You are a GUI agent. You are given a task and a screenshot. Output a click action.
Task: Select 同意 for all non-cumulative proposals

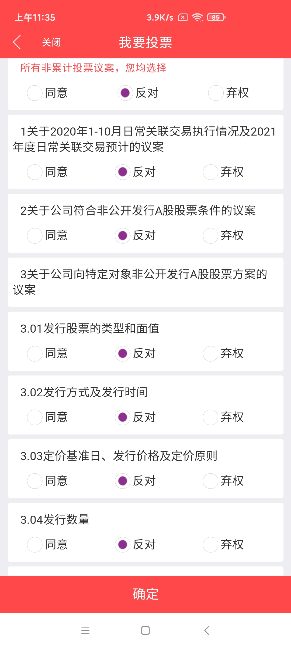coord(35,93)
